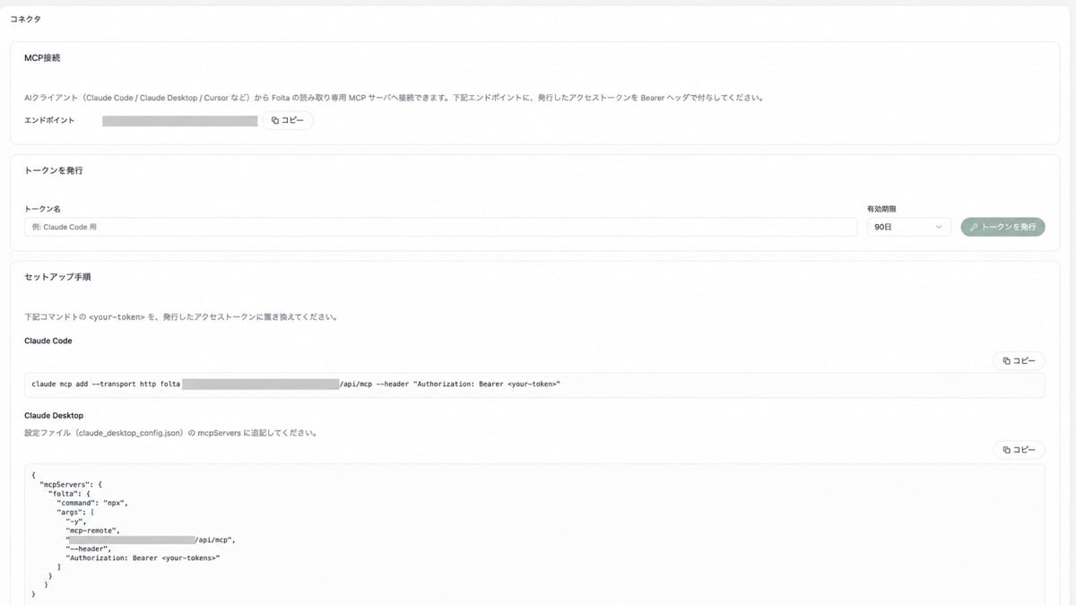This screenshot has width=1076, height=605.
Task: Click the "command": "npx" line
Action: (92, 502)
